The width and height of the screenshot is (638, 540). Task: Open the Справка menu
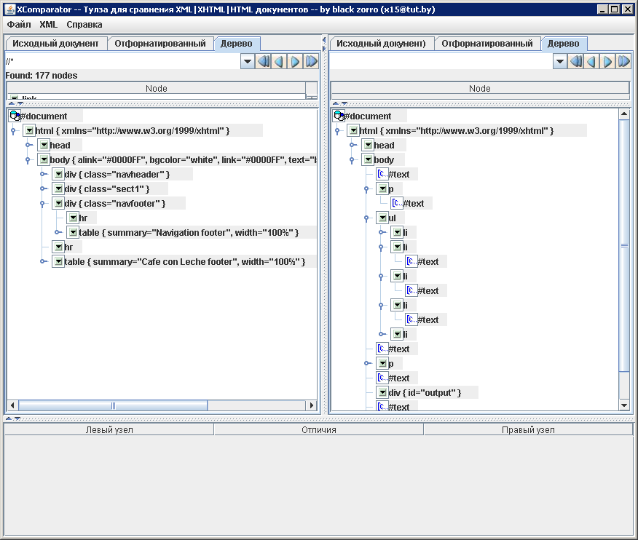(84, 24)
